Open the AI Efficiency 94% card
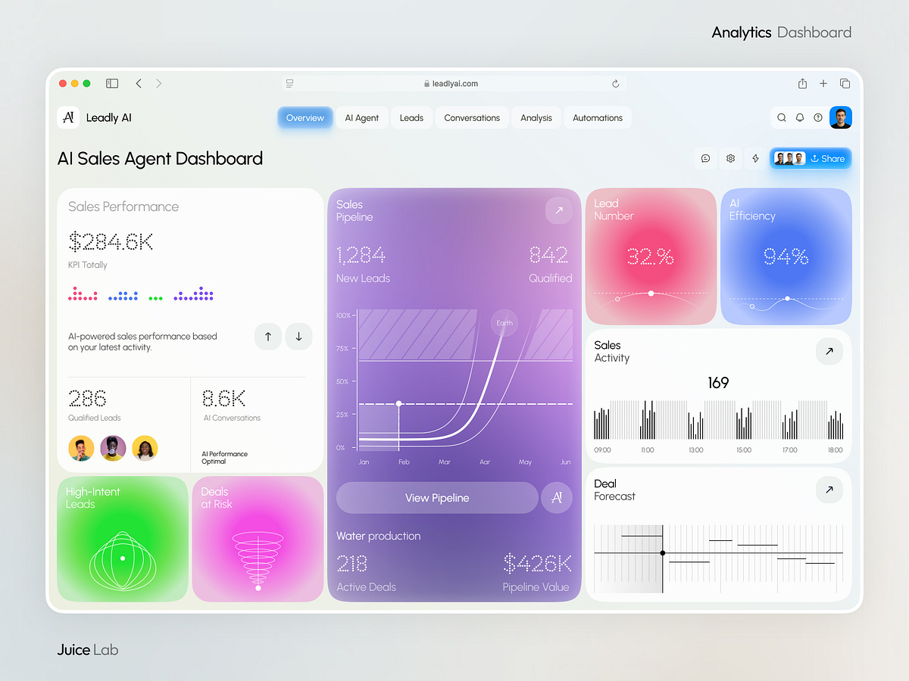Image resolution: width=909 pixels, height=681 pixels. coord(786,256)
